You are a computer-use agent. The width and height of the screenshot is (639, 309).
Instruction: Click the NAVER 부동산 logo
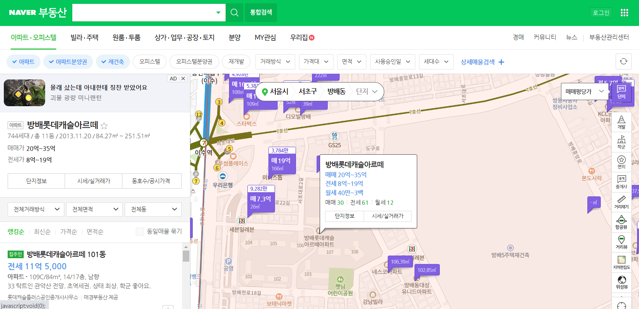point(38,13)
